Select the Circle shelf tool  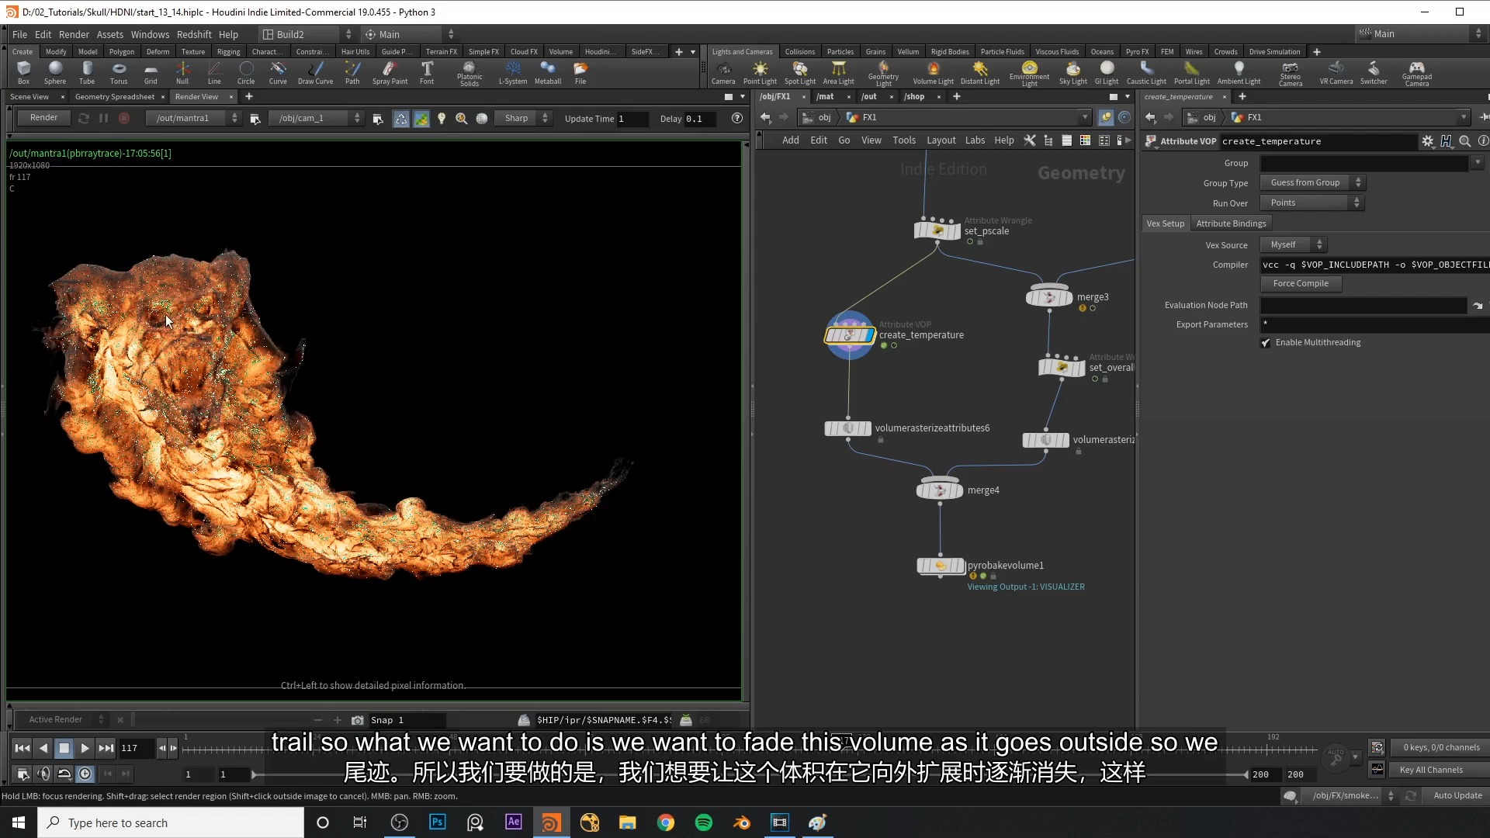[x=246, y=73]
